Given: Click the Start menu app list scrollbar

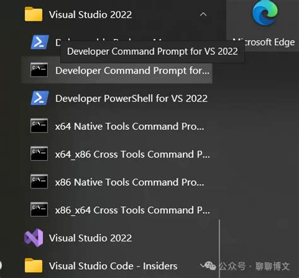Looking at the screenshot, I should 220,248.
